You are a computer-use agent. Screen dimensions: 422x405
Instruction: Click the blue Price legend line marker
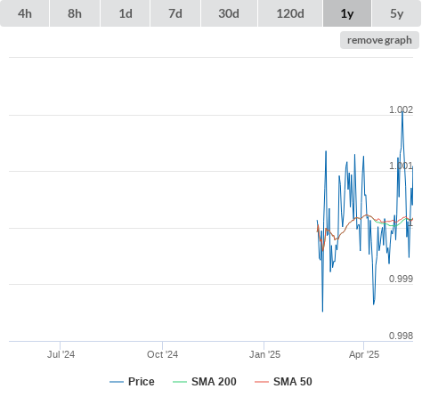[117, 382]
